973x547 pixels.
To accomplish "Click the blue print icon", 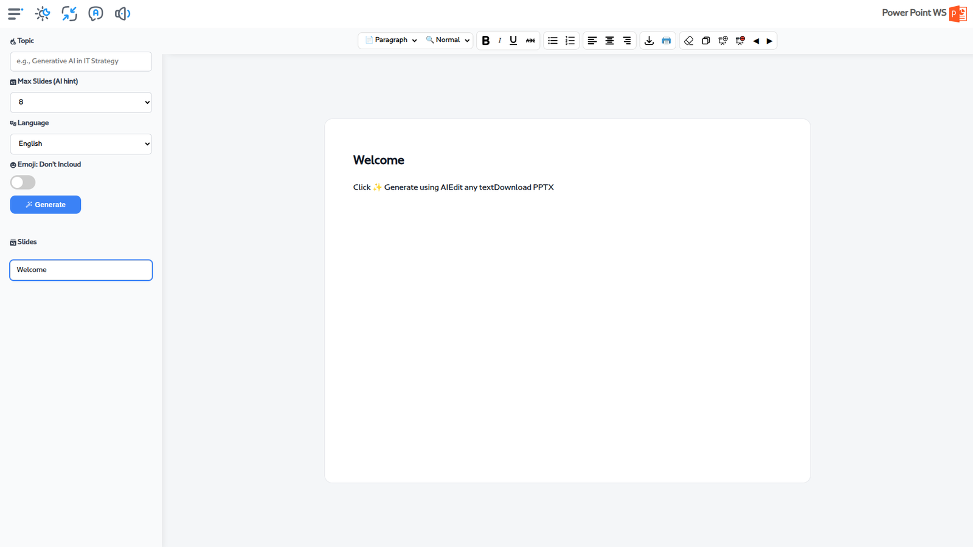I will pyautogui.click(x=667, y=41).
